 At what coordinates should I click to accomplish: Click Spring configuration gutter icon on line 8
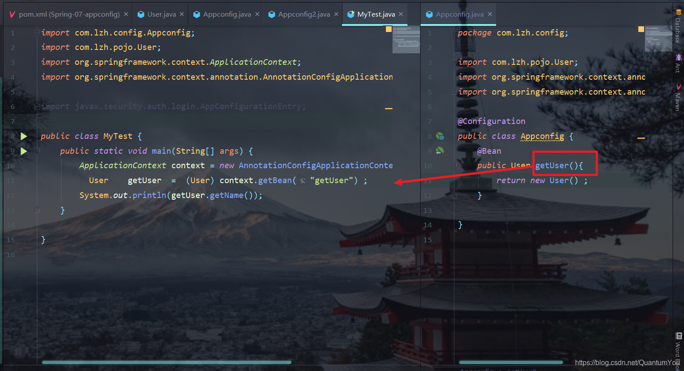pyautogui.click(x=439, y=136)
